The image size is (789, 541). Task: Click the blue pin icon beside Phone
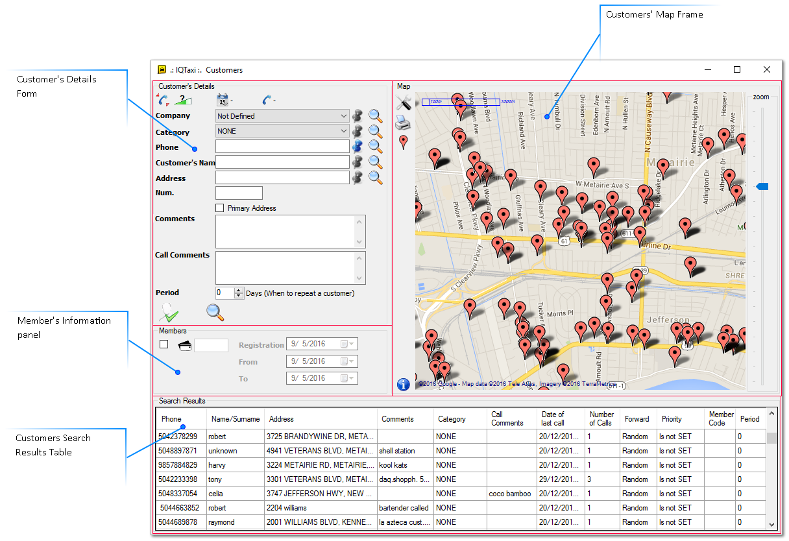point(358,147)
